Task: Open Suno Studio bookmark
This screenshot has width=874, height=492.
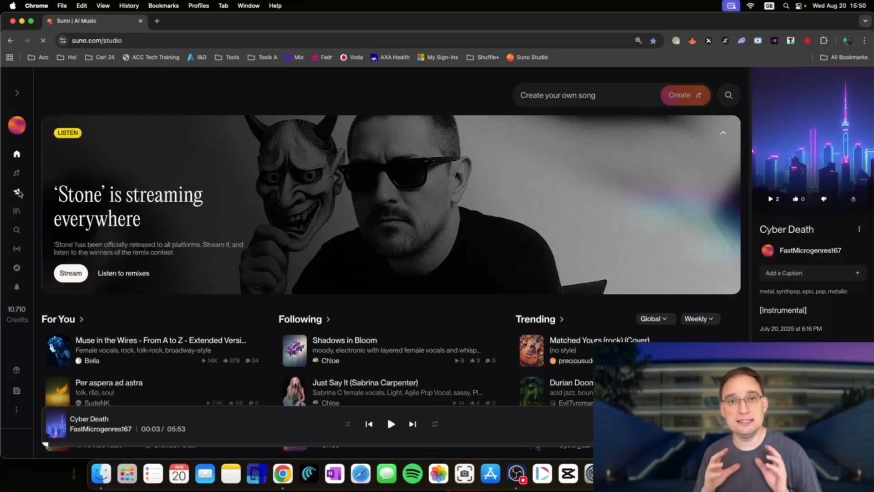Action: [527, 57]
